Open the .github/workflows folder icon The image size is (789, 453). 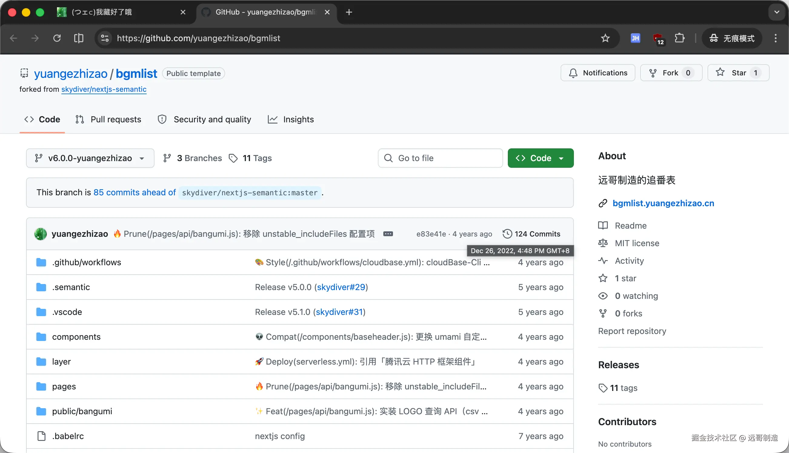(x=41, y=262)
